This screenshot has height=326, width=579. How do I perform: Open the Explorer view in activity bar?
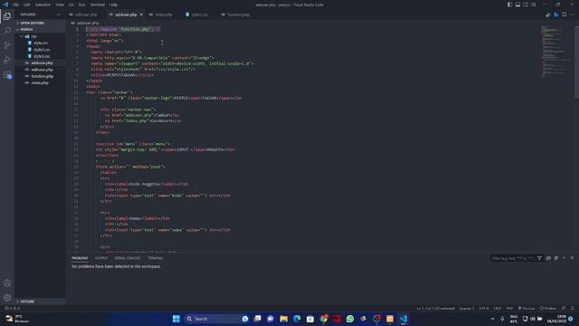coord(7,16)
